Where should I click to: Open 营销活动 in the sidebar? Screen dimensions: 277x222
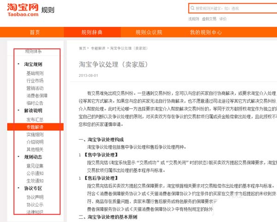pos(35,88)
